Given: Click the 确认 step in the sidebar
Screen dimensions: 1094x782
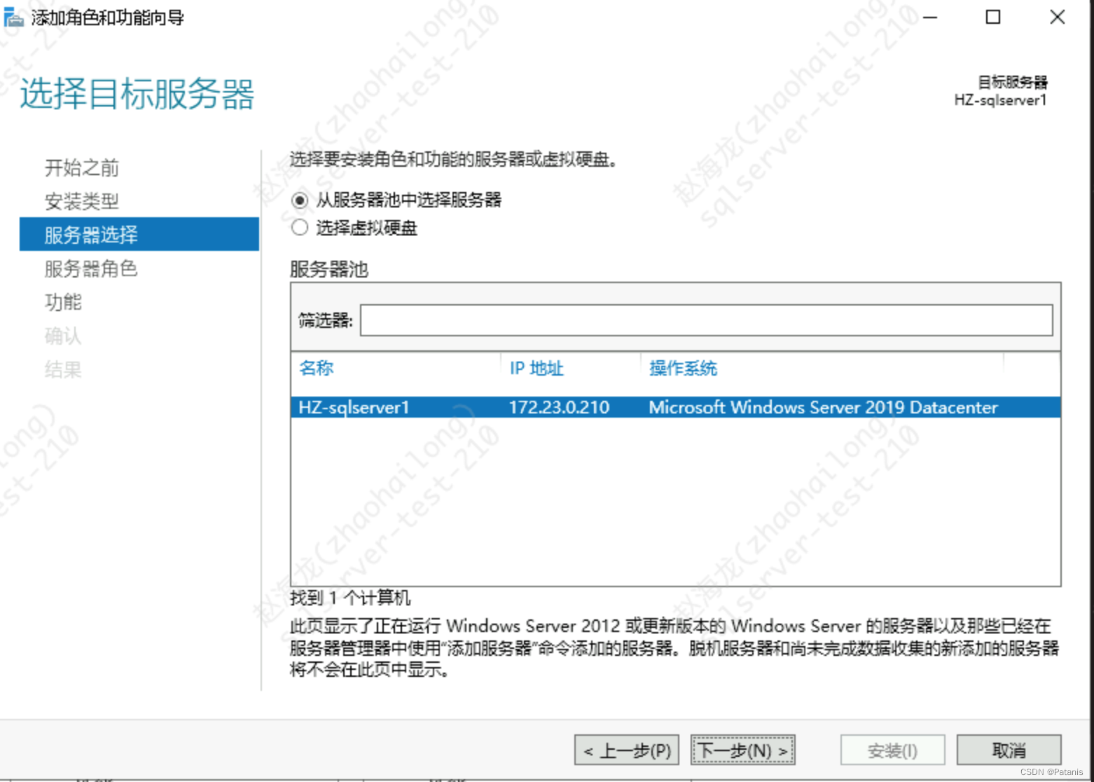Looking at the screenshot, I should point(63,336).
